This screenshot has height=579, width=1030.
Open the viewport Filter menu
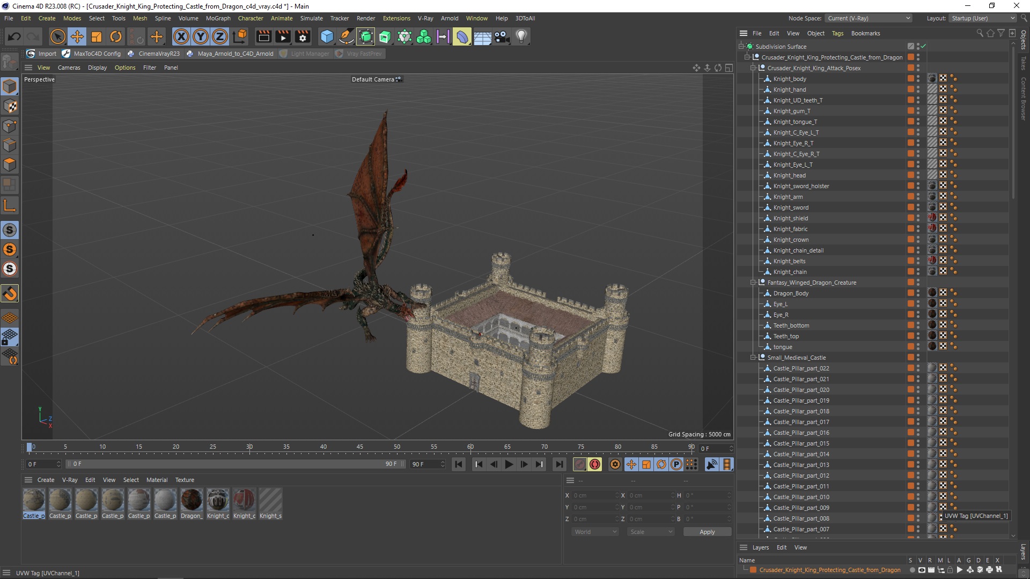(x=150, y=68)
